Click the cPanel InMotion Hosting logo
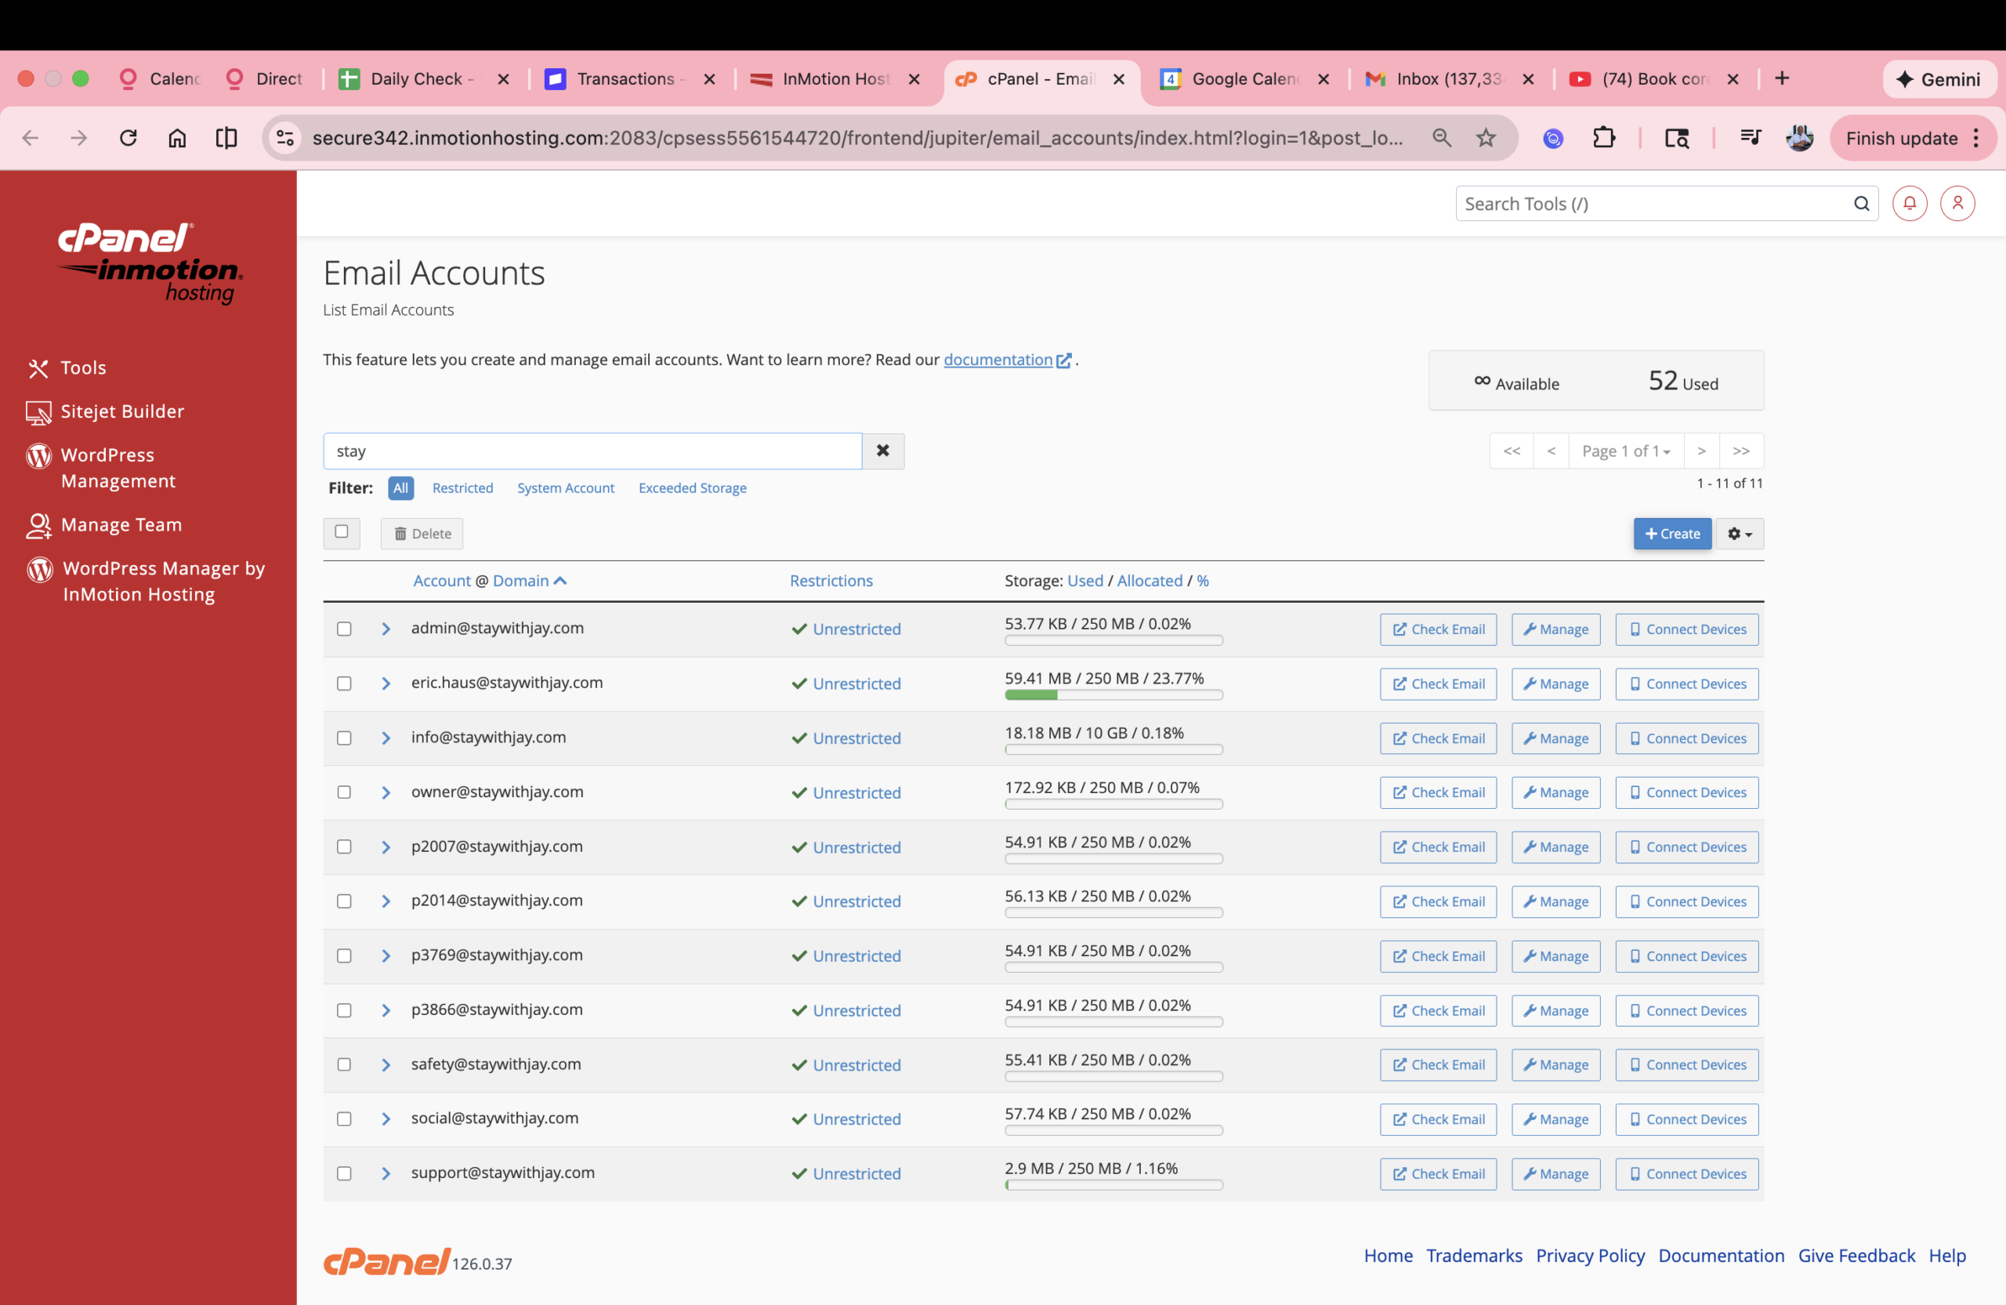 [149, 263]
